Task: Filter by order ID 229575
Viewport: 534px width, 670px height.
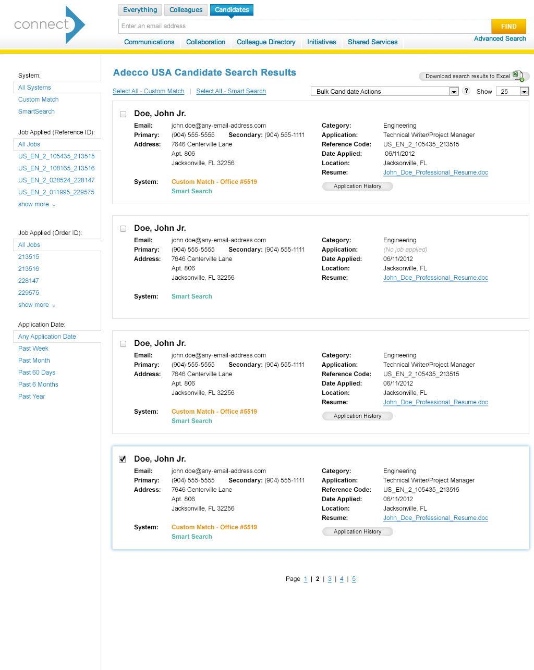Action: [29, 293]
